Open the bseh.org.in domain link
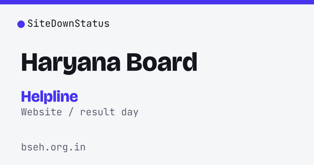The image size is (314, 165). (x=53, y=147)
